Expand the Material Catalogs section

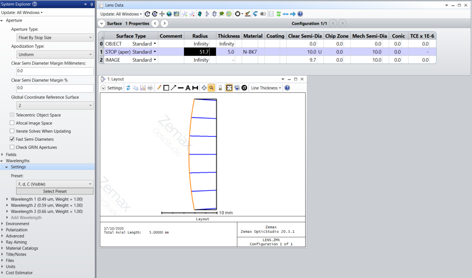click(x=3, y=248)
